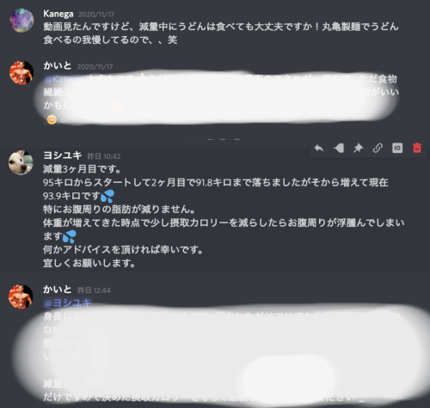Click the @ヨシユキ mention

pos(68,303)
